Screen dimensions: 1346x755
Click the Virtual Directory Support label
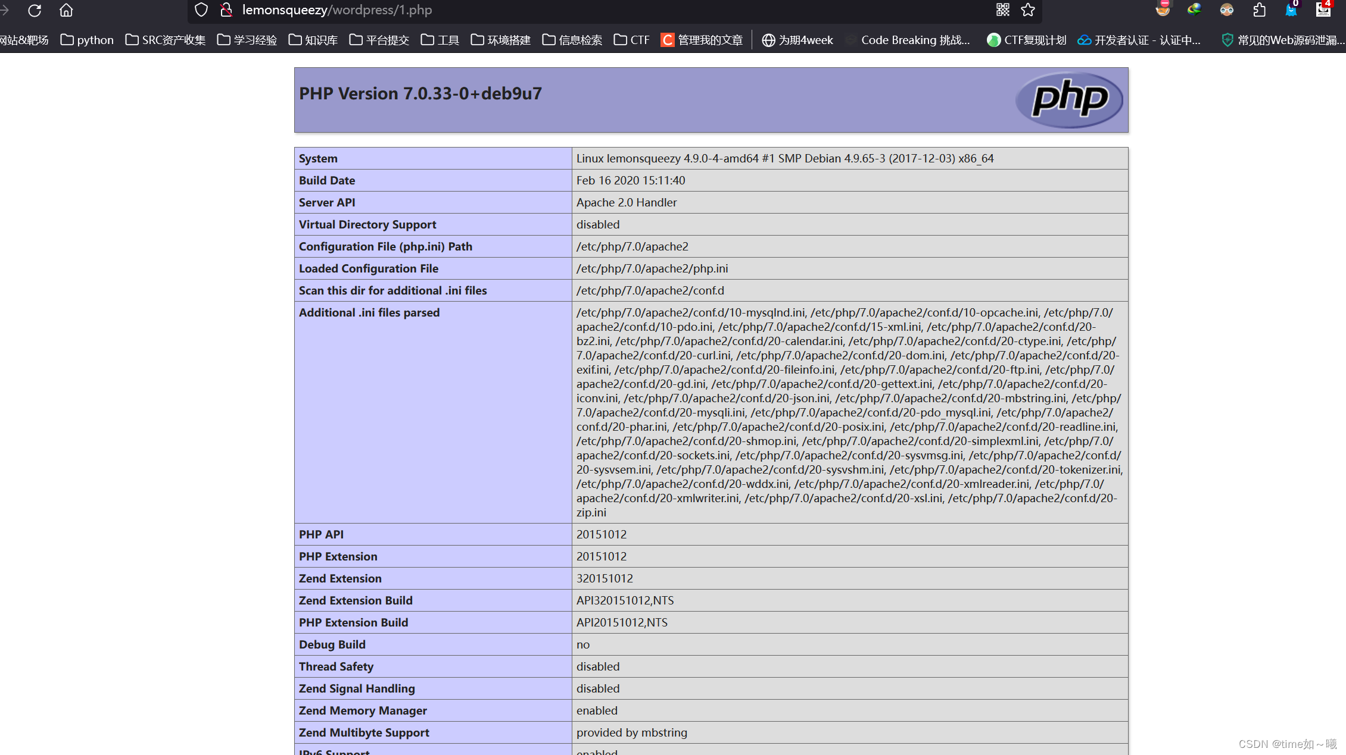tap(367, 224)
